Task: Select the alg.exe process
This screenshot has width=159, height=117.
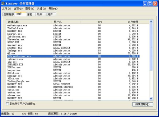Action: [x=73, y=62]
